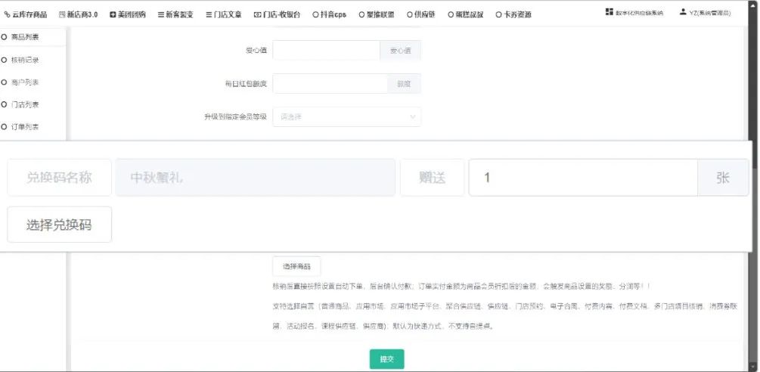Go to 商户列表 in the sidebar
760x372 pixels.
click(20, 82)
